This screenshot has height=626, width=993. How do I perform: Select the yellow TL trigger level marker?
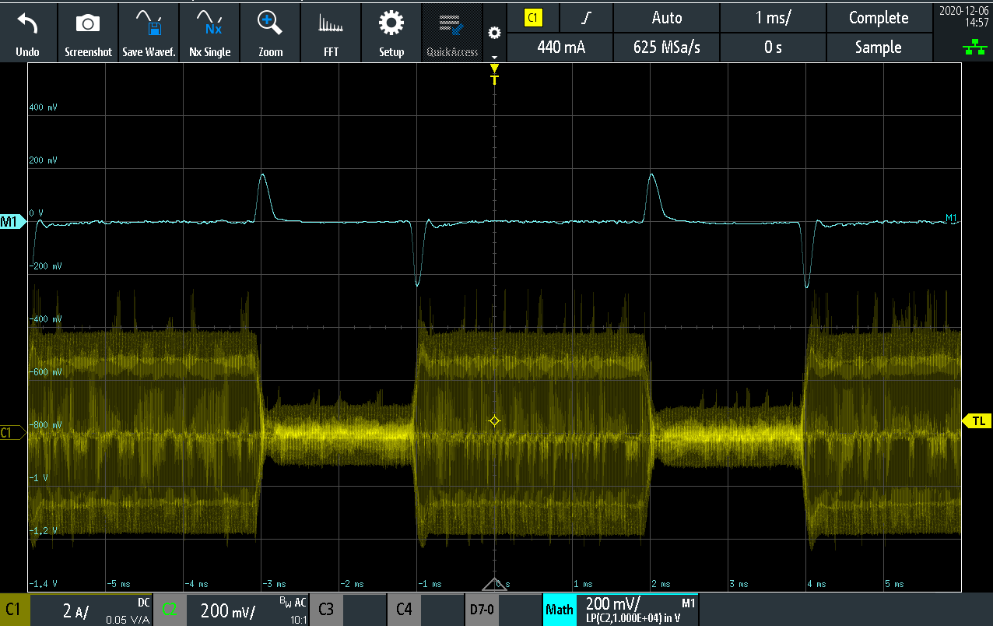point(977,420)
